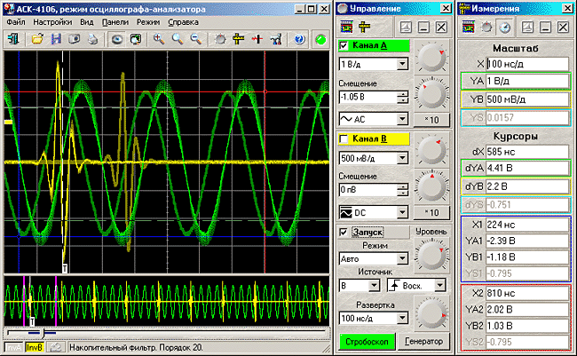Image resolution: width=577 pixels, height=356 pixels.
Task: Open the Развертка 100 нс/д dropdown
Action: [x=402, y=317]
